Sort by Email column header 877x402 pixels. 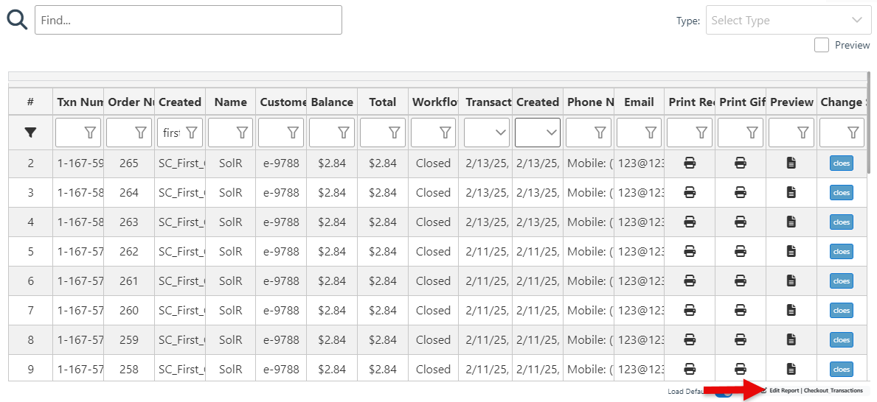(x=639, y=102)
